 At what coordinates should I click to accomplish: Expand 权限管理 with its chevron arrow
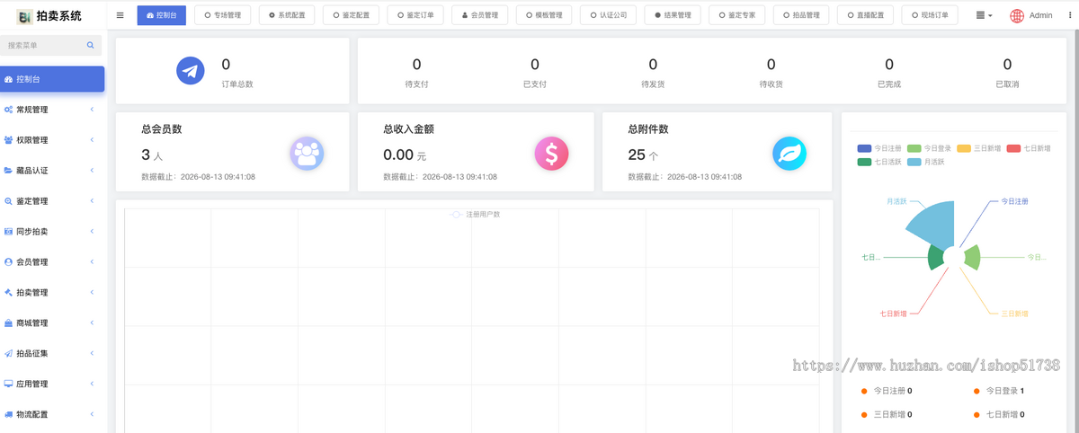point(93,140)
